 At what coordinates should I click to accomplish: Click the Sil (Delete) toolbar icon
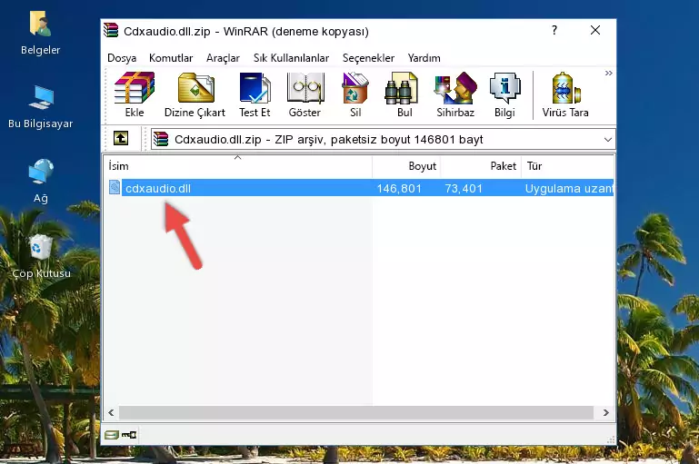[x=355, y=94]
